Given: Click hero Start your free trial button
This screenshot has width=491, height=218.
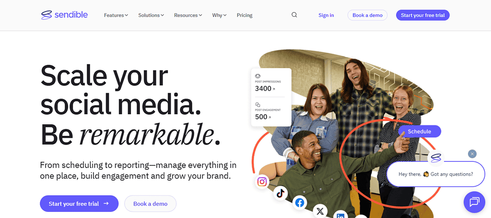Looking at the screenshot, I should 79,204.
